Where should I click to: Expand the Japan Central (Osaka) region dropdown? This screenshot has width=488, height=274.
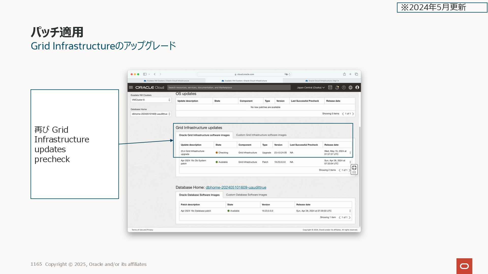click(x=311, y=88)
